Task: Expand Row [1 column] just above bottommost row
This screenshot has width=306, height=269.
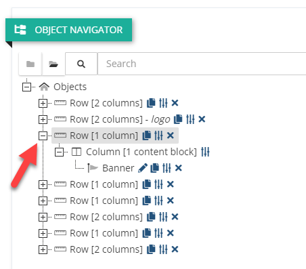Action: tap(43, 233)
